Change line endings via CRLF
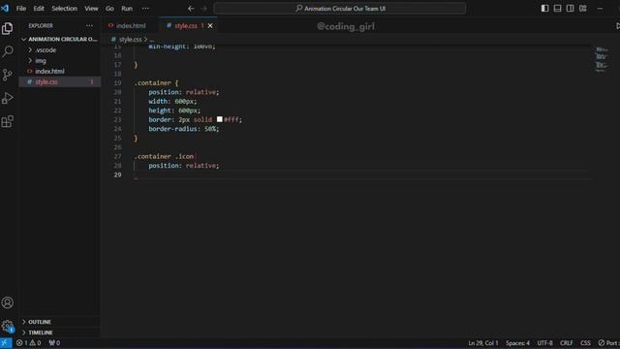Image resolution: width=620 pixels, height=349 pixels. pyautogui.click(x=566, y=343)
